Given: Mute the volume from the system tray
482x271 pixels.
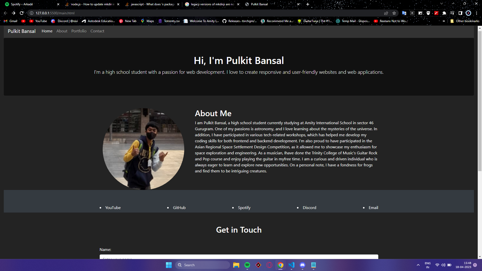Looking at the screenshot, I should (443, 265).
